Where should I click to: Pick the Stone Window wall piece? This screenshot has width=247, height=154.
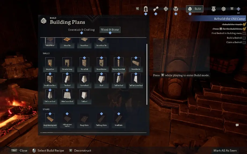pyautogui.click(x=101, y=64)
